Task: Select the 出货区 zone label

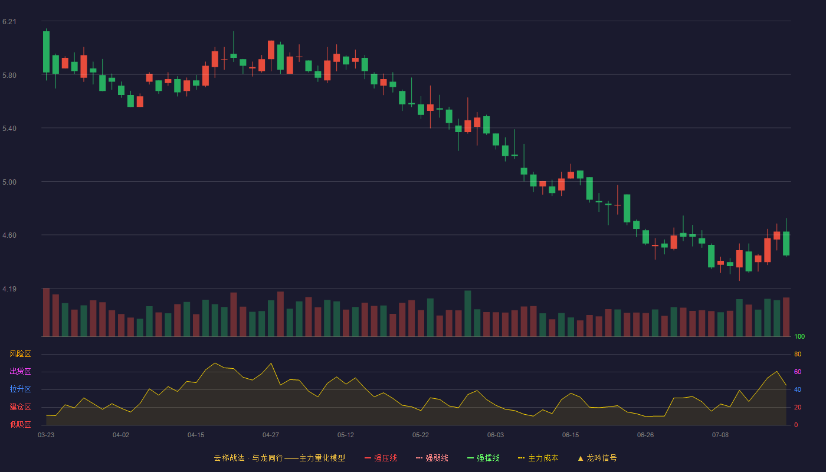Action: 20,372
